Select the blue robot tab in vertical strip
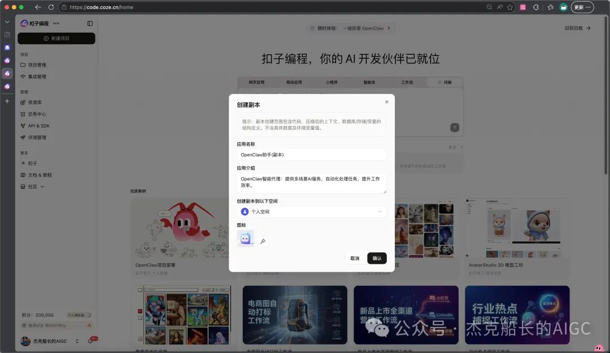This screenshot has height=353, width=610. (7, 47)
